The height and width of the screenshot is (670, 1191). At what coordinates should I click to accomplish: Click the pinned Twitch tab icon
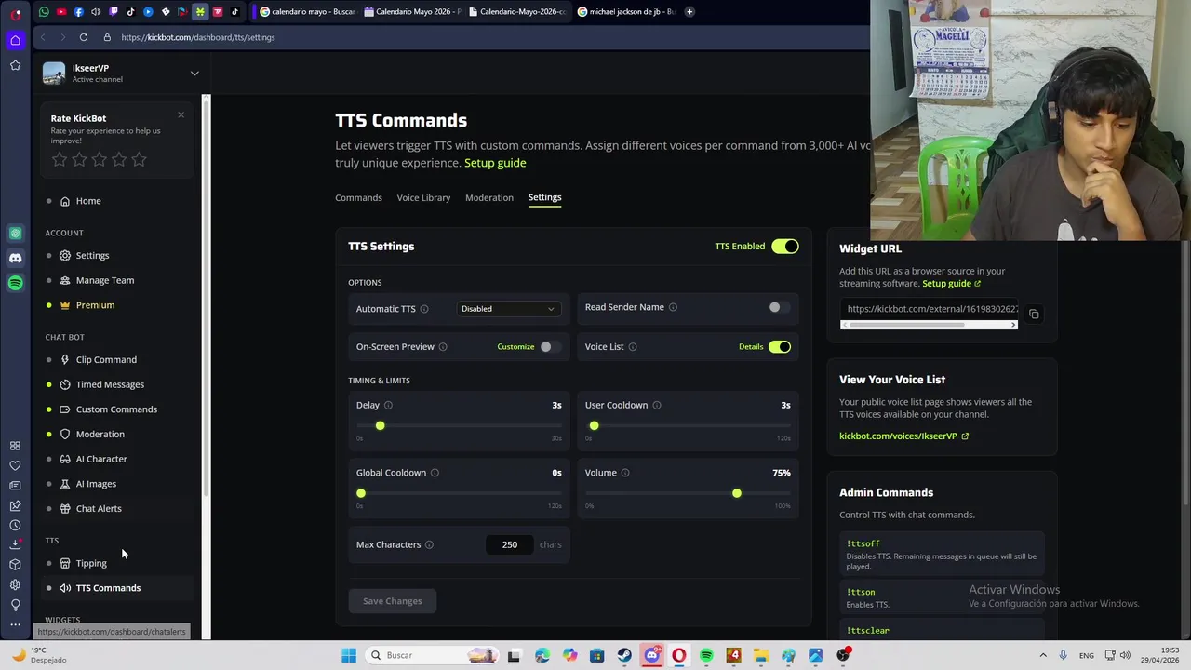click(114, 11)
